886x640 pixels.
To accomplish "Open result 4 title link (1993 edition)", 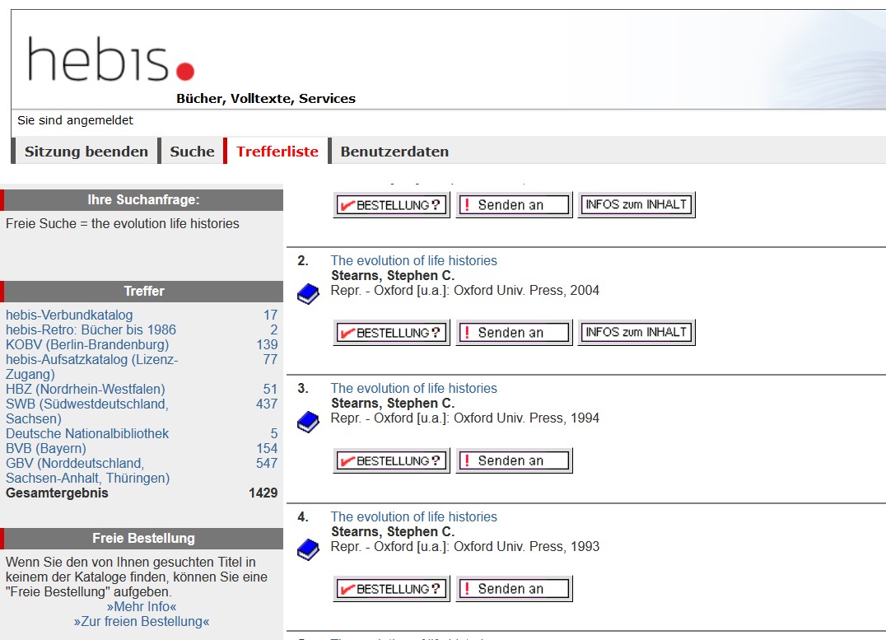I will coord(413,516).
